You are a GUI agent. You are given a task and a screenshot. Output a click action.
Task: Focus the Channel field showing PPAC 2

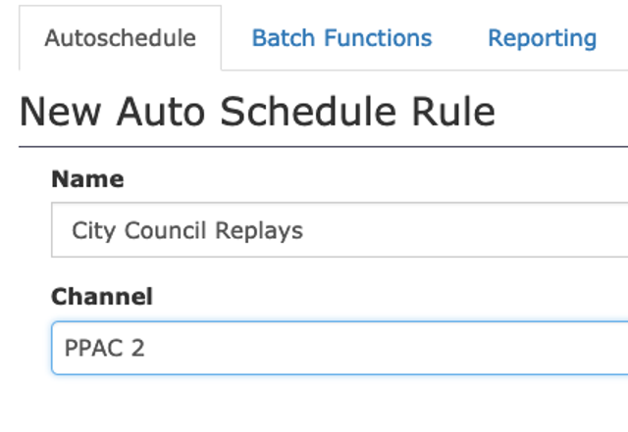click(x=340, y=348)
